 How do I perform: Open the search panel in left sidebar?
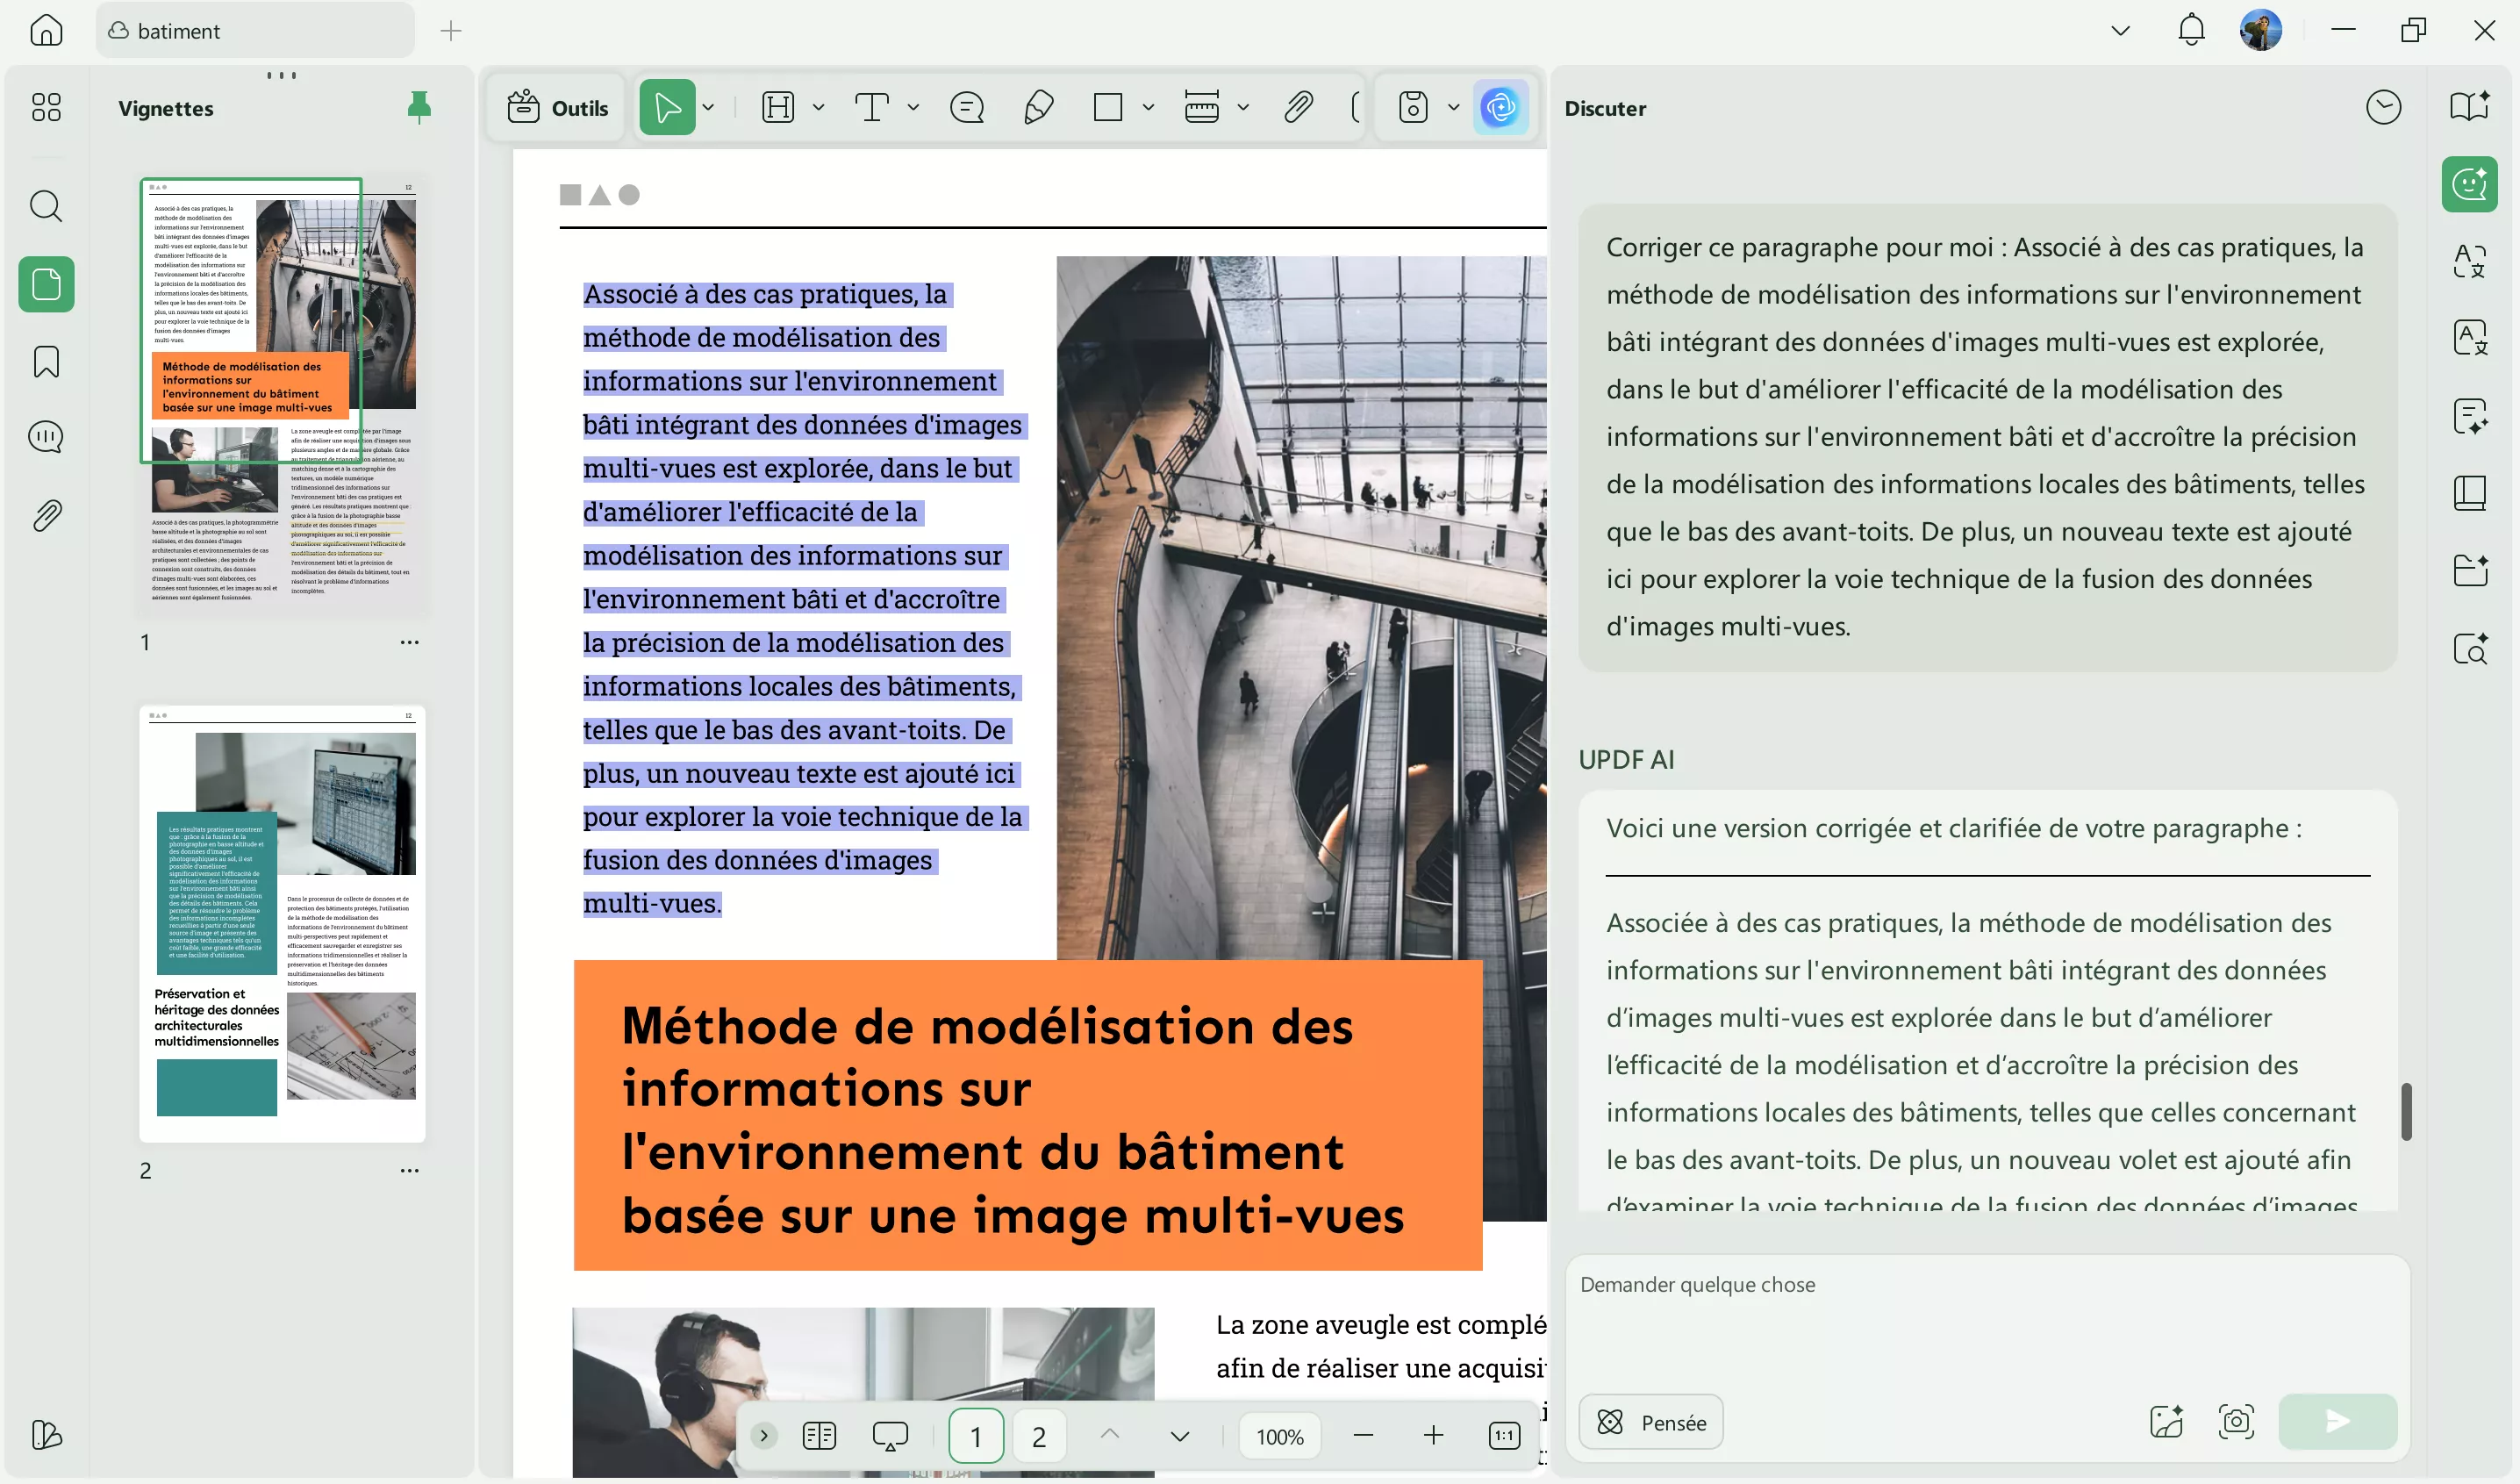(x=46, y=206)
